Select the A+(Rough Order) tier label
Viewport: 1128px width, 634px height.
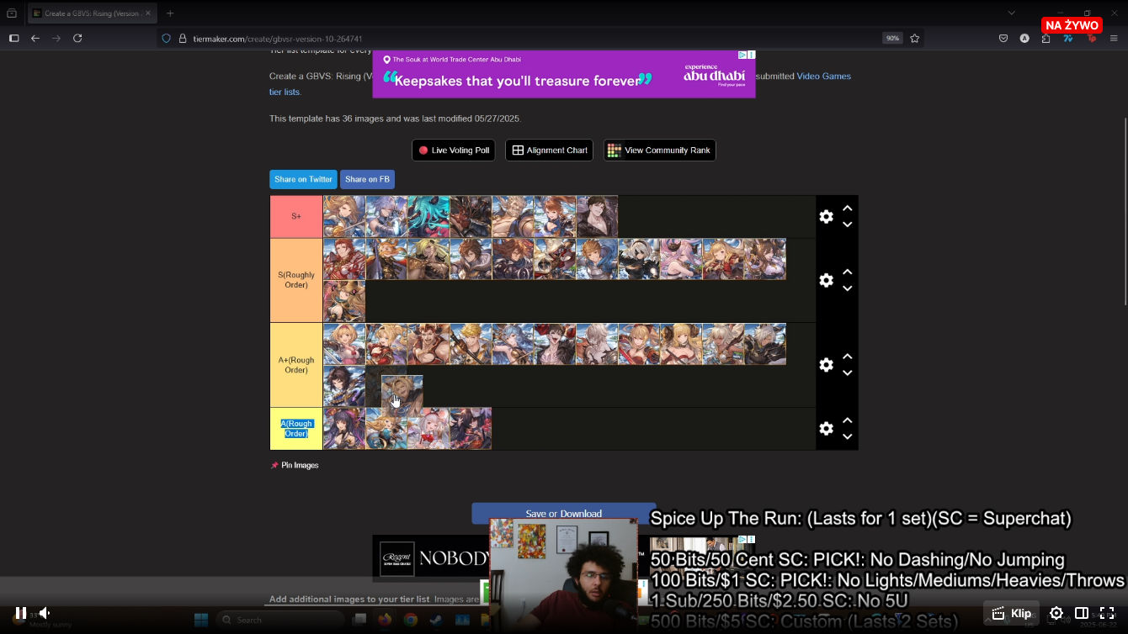coord(296,365)
